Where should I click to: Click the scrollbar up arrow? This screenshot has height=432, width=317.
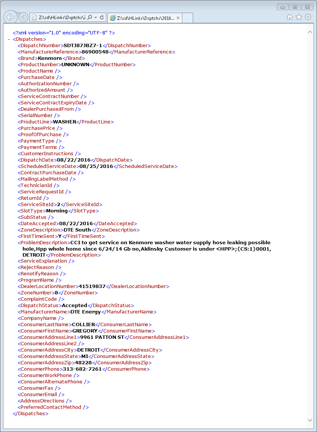click(x=310, y=32)
